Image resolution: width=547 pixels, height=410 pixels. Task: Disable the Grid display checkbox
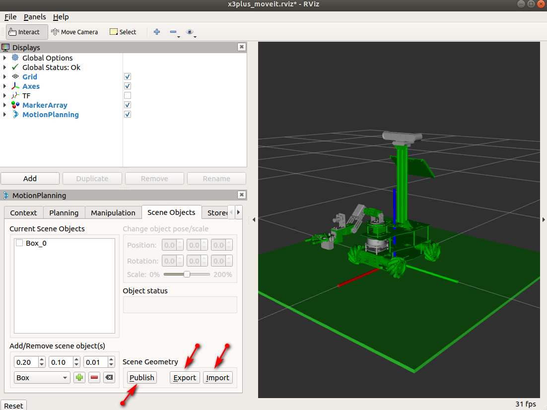128,76
